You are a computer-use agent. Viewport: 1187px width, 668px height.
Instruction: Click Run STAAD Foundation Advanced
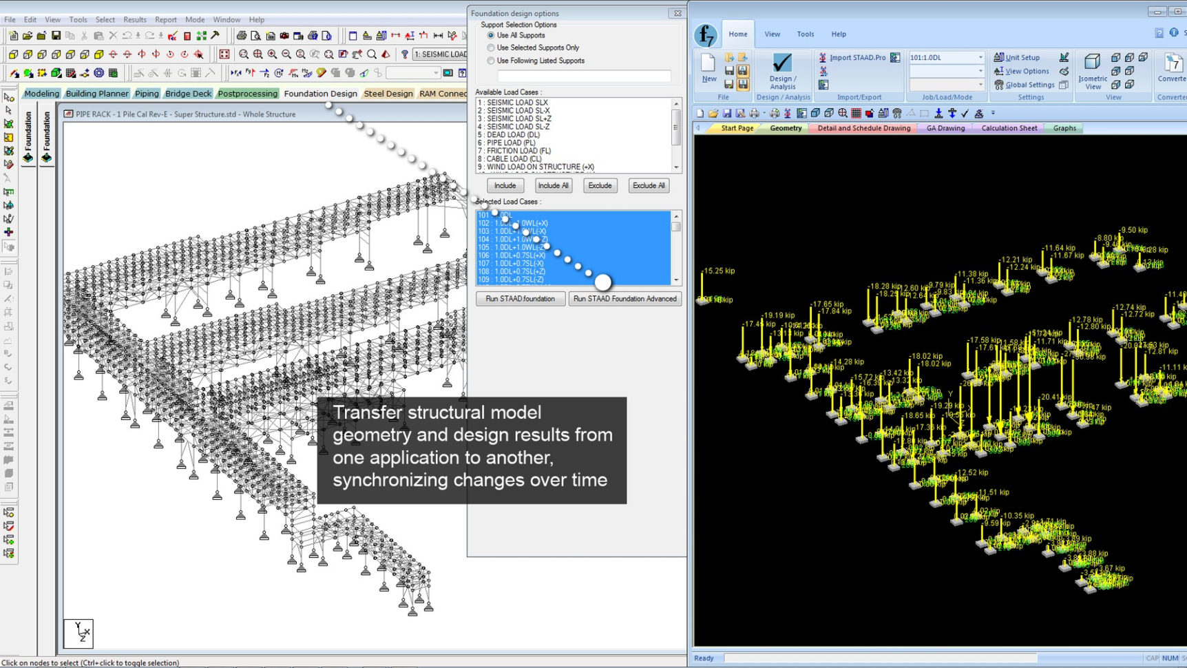pos(624,298)
